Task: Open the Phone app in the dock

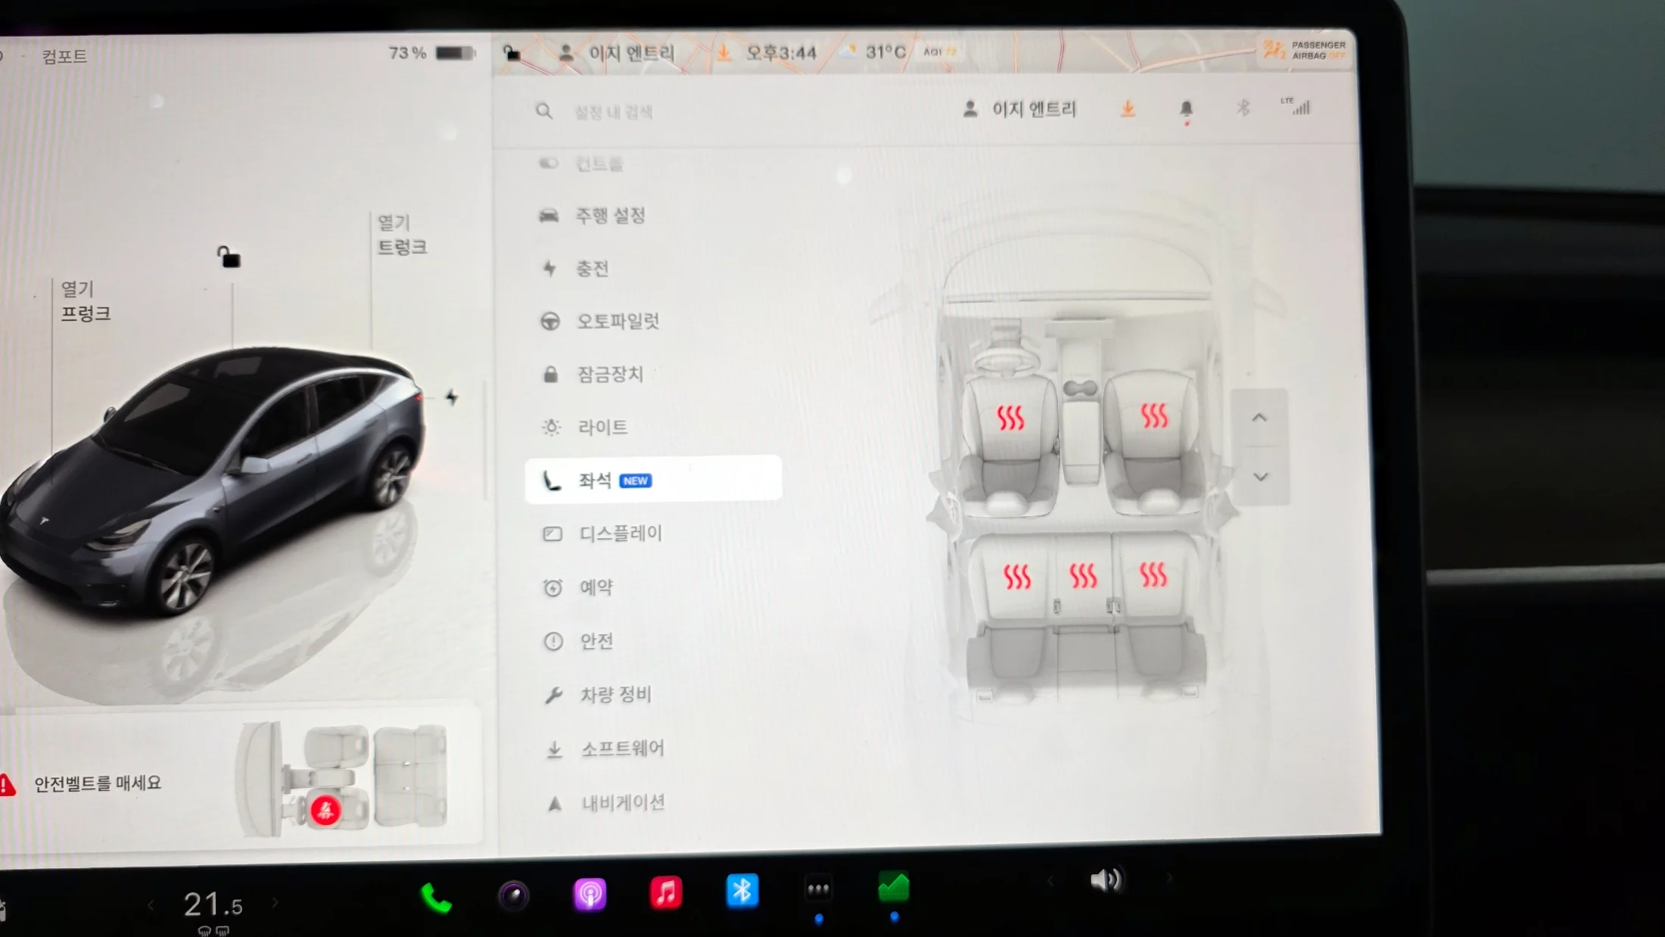Action: pos(436,898)
